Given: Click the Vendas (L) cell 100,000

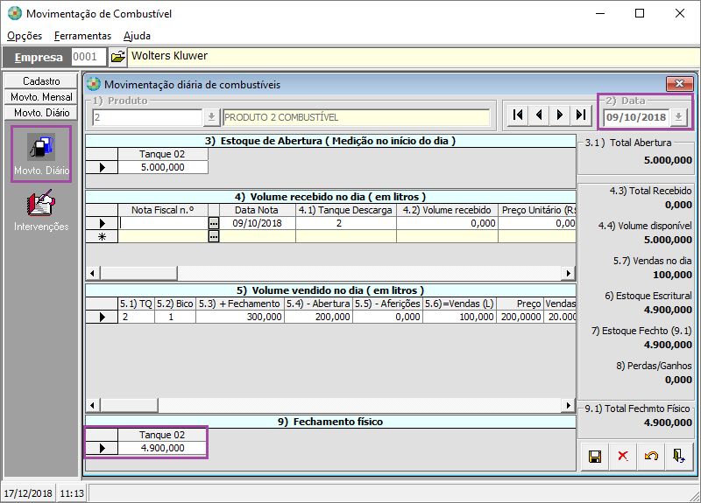Looking at the screenshot, I should tap(459, 317).
